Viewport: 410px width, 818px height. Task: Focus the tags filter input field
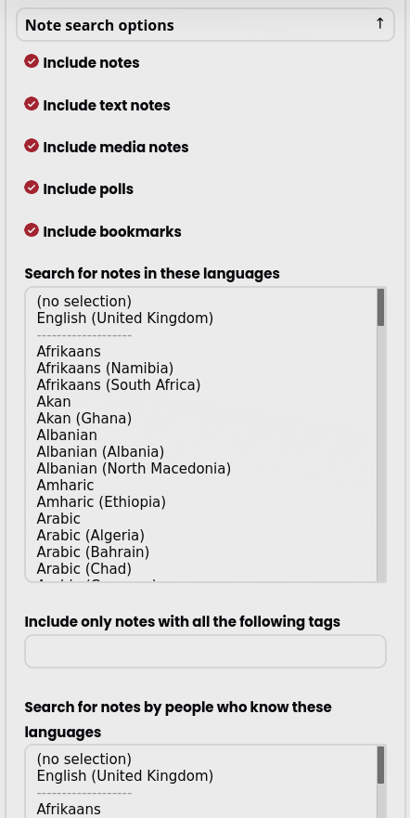click(x=205, y=651)
